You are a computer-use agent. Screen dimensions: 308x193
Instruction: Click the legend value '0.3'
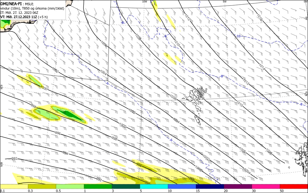30,191
